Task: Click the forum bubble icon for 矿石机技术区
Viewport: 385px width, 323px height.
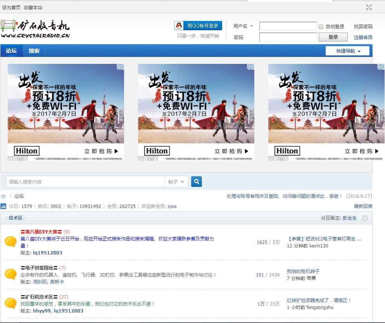Action: point(10,303)
